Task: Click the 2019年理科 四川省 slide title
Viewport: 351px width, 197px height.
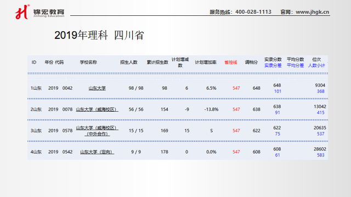Action: (99, 35)
